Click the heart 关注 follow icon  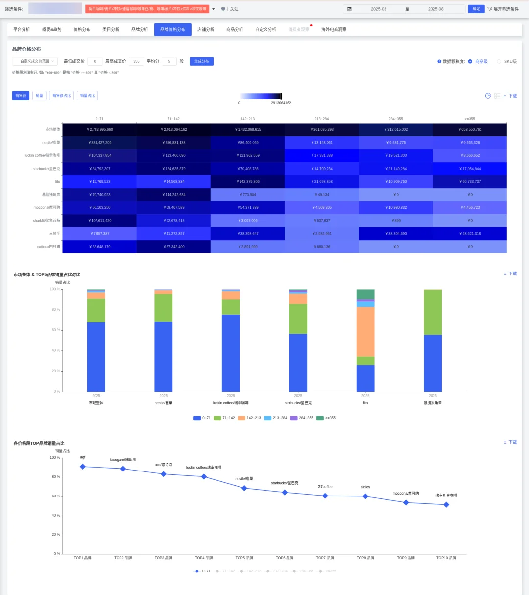click(x=223, y=9)
